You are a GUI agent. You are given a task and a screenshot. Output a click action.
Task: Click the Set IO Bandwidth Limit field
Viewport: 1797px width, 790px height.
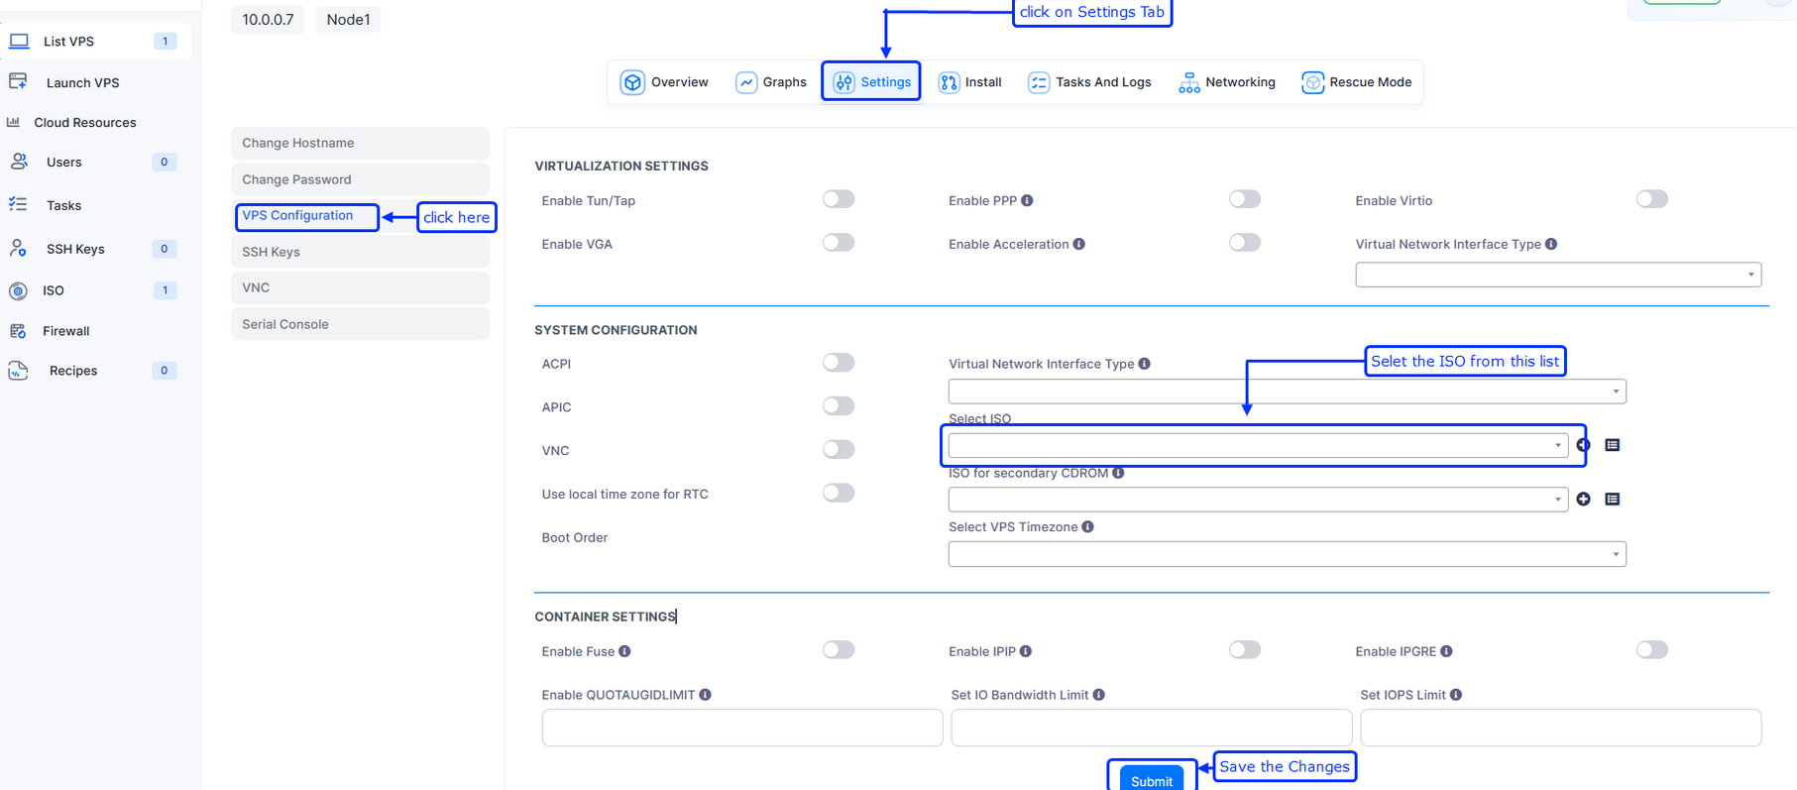(x=1151, y=728)
